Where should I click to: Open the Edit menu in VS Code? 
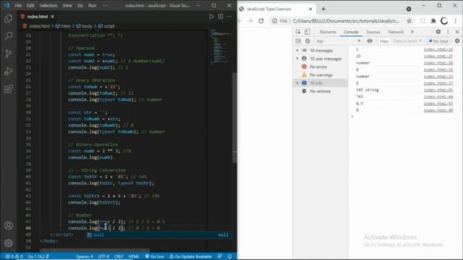pyautogui.click(x=30, y=5)
